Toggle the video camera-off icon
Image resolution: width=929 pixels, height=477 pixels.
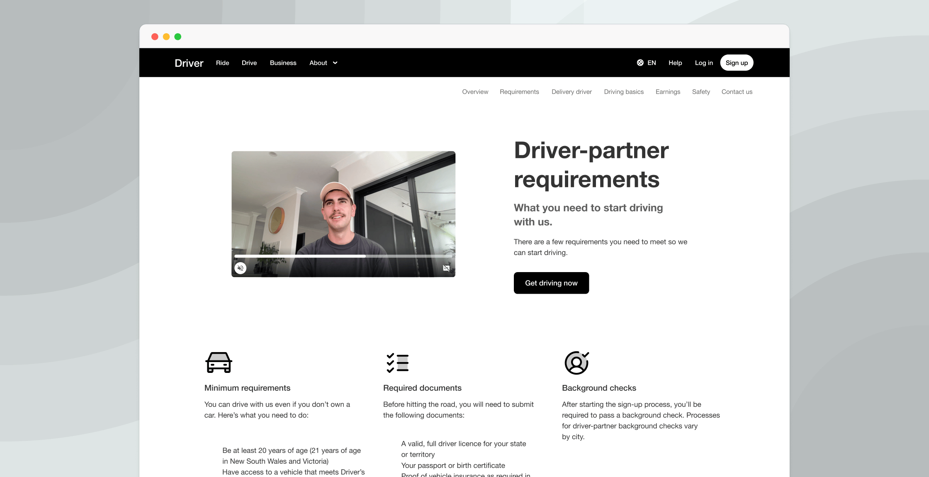point(446,268)
